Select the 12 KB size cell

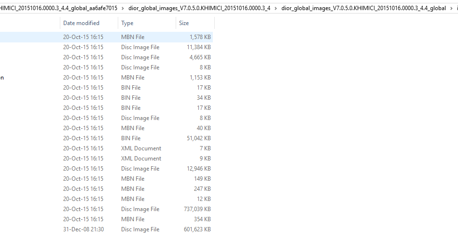click(204, 199)
